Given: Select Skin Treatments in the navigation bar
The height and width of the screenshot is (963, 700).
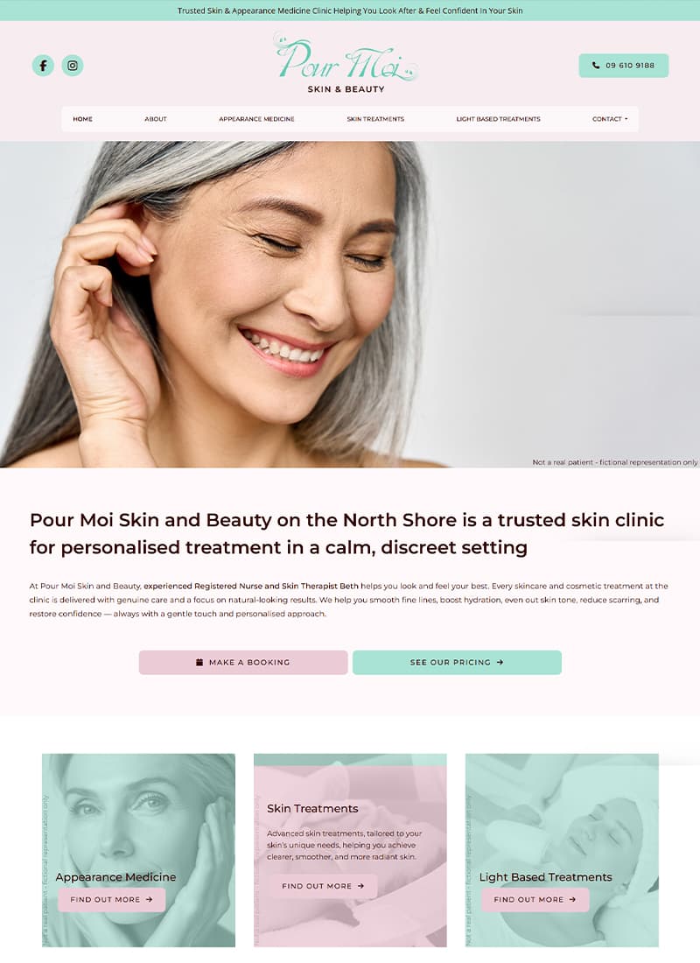Looking at the screenshot, I should point(375,119).
